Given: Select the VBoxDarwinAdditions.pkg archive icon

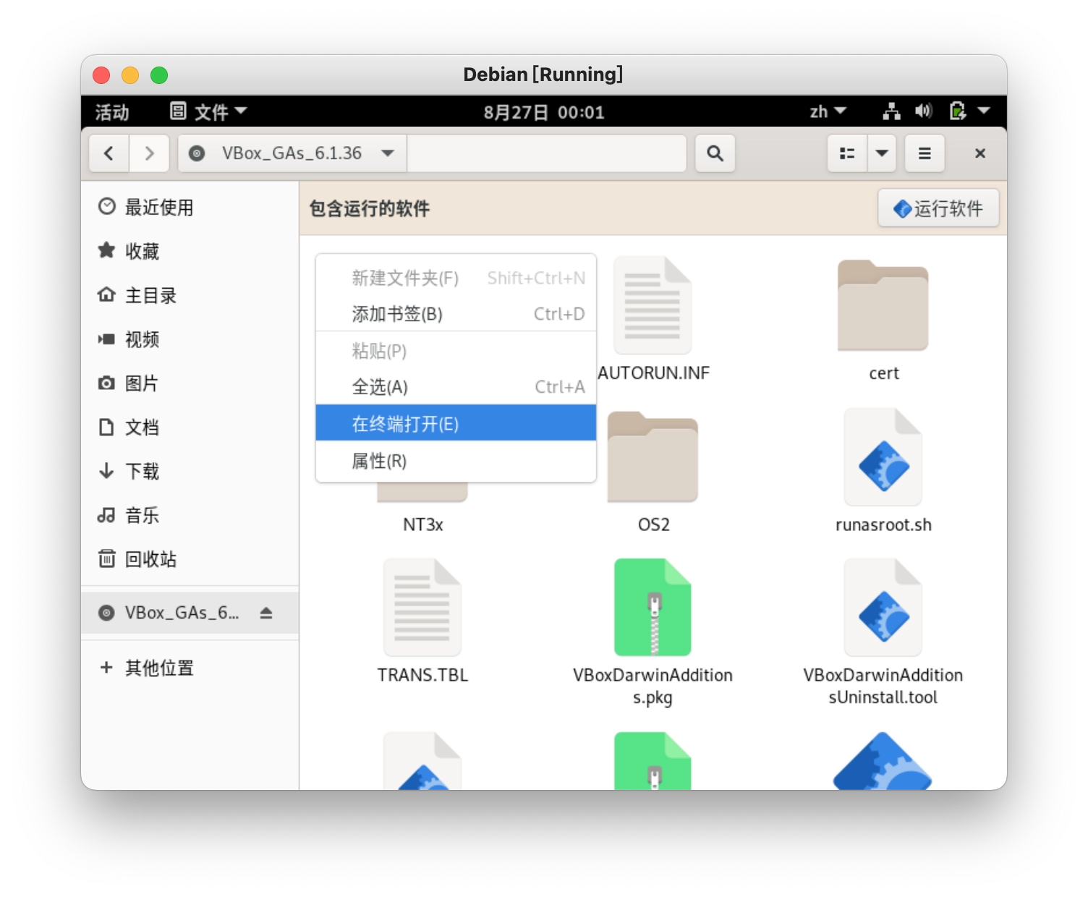Looking at the screenshot, I should (x=653, y=608).
